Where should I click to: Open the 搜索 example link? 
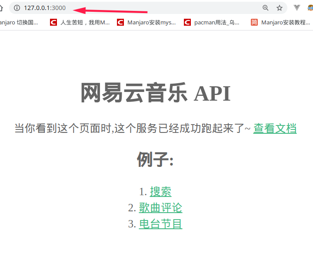coord(160,192)
